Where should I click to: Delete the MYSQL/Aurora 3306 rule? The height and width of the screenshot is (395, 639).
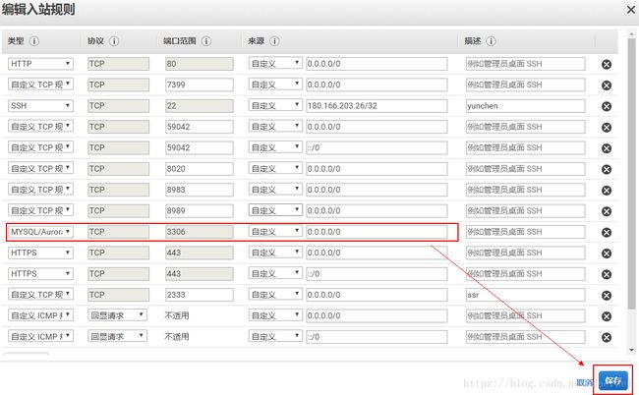coord(607,233)
